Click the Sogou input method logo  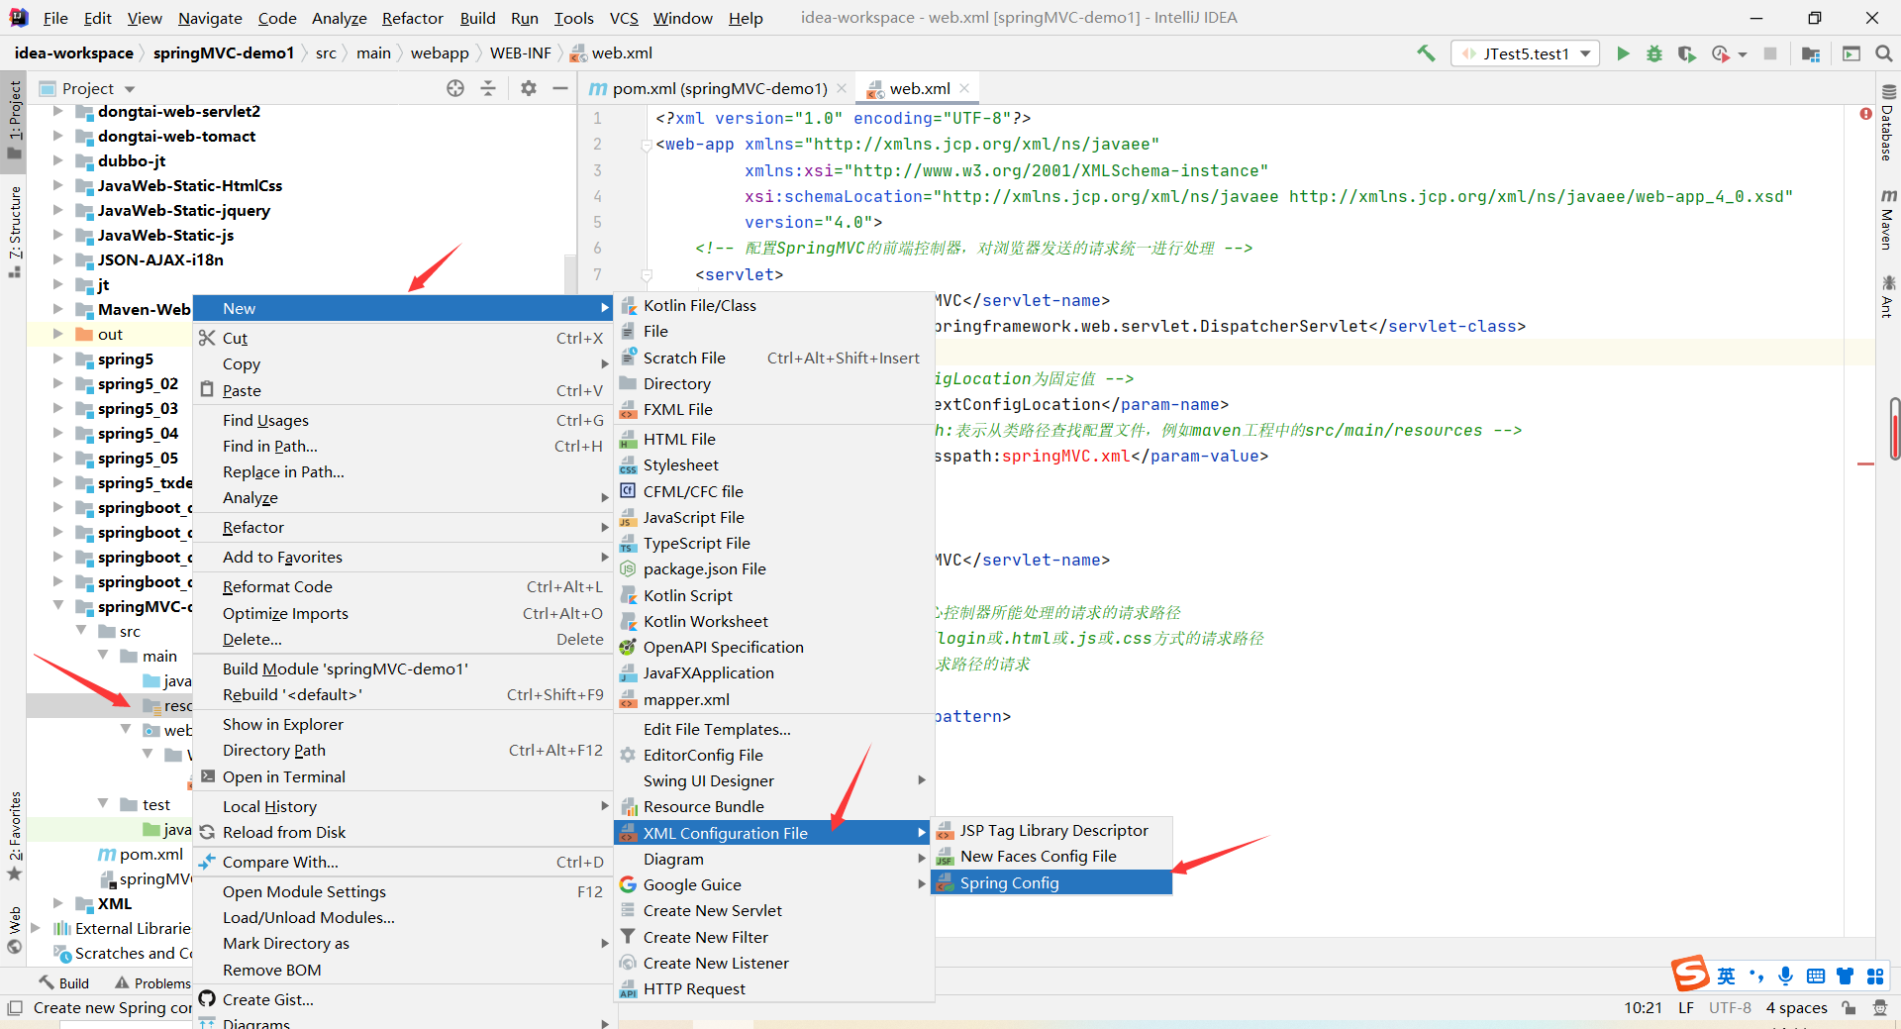click(x=1691, y=974)
